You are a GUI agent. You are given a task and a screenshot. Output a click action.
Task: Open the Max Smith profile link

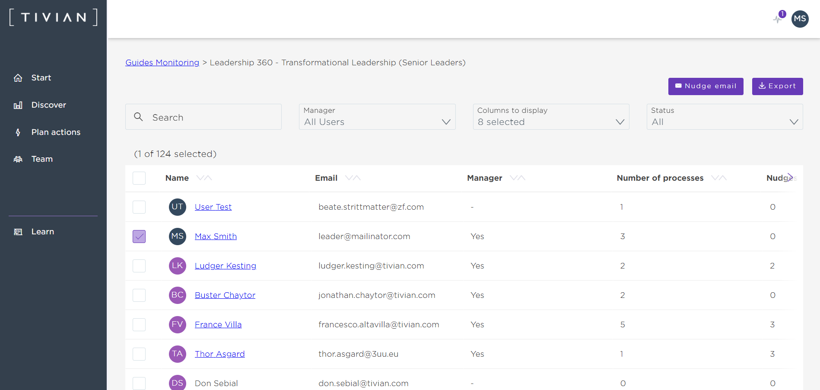[216, 237]
